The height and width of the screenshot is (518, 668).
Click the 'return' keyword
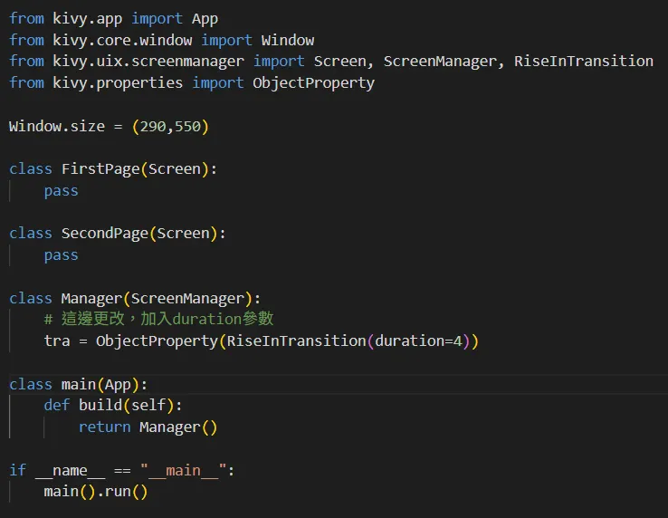(x=105, y=427)
